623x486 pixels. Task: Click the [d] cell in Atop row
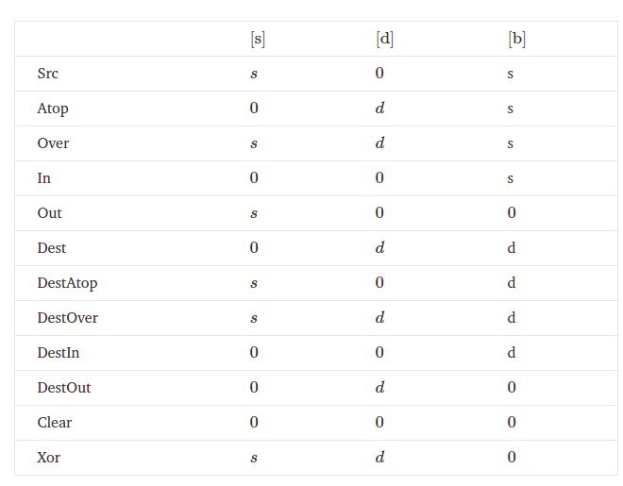379,109
